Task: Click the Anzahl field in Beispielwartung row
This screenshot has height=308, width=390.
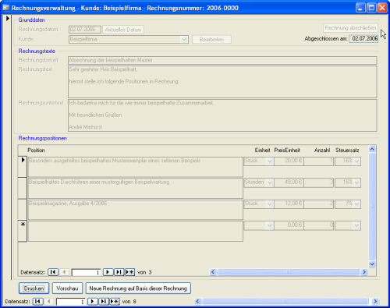Action: pos(319,182)
